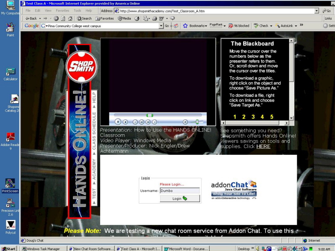This screenshot has width=335, height=251.
Task: Click the Blackboard scroll down arrow
Action: [x=291, y=118]
